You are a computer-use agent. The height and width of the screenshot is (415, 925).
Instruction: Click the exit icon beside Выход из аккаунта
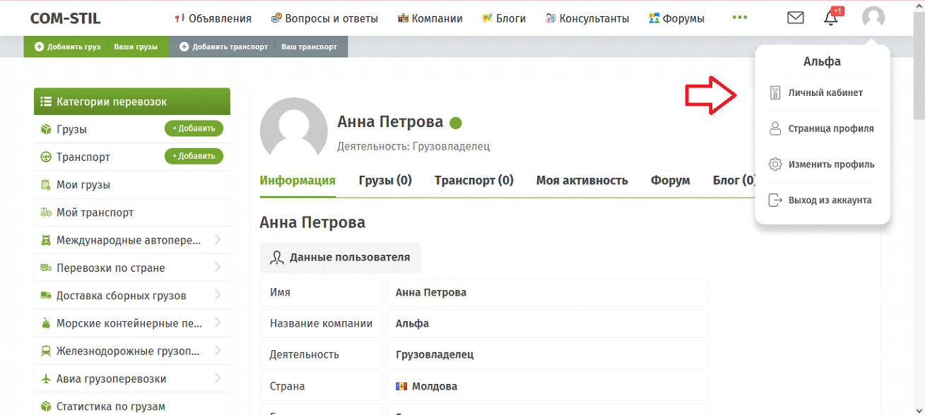click(x=775, y=200)
